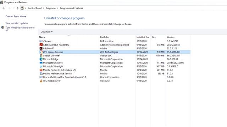The height and width of the screenshot is (127, 227).
Task: Click the 318 MB size cell
Action: [161, 45]
